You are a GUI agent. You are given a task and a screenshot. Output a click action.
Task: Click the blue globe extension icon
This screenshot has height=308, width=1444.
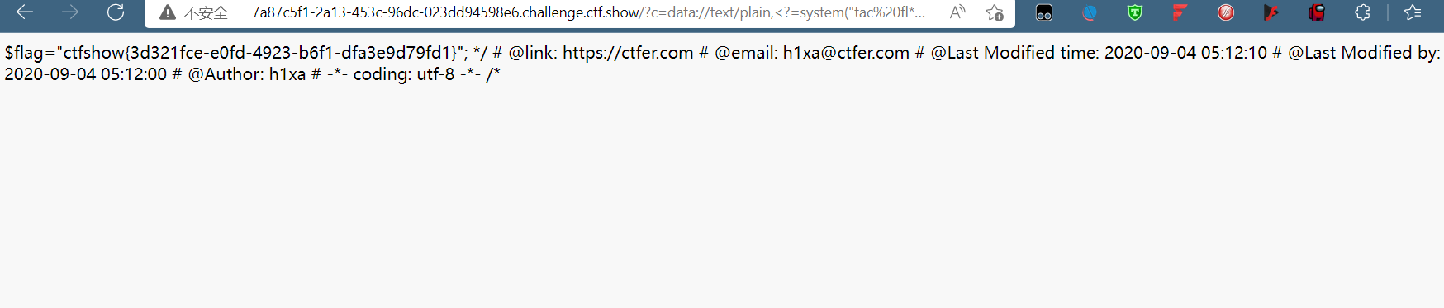tap(1090, 12)
